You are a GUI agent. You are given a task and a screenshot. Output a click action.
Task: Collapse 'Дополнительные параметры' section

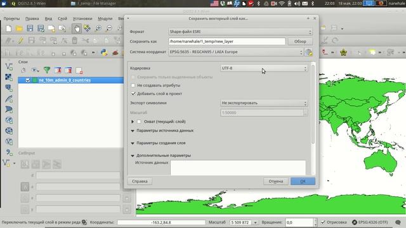coord(133,156)
